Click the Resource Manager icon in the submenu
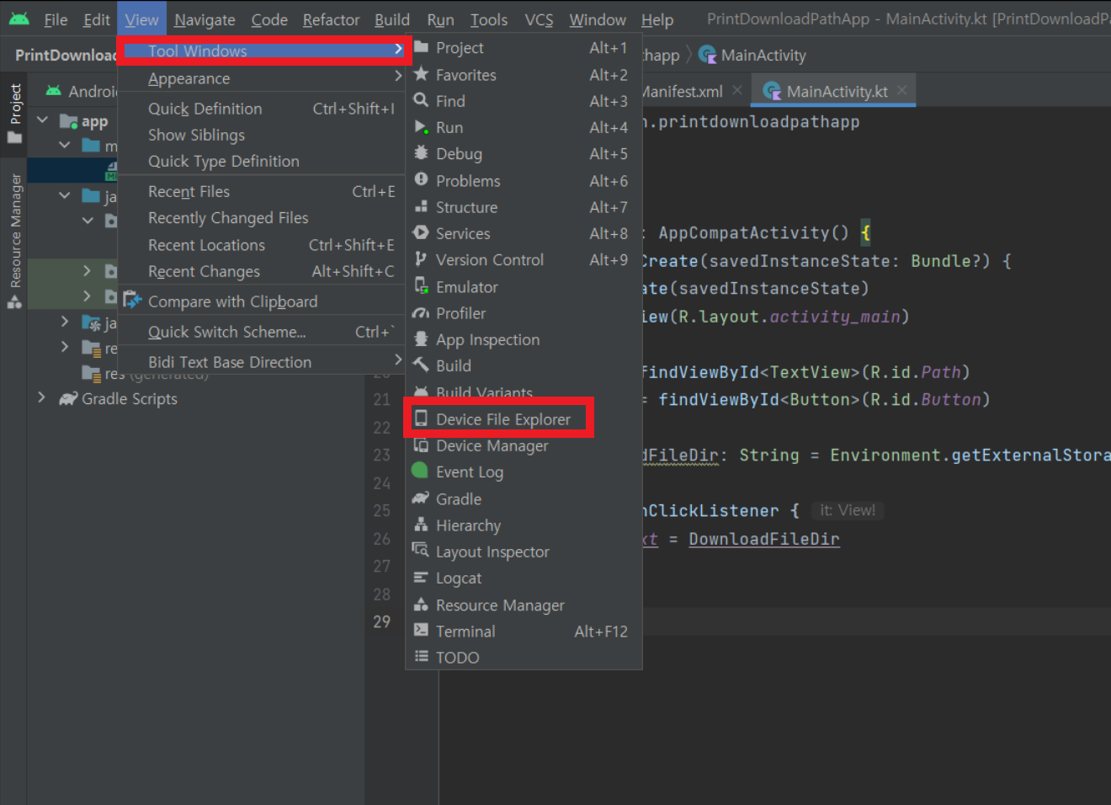The image size is (1111, 805). (421, 605)
